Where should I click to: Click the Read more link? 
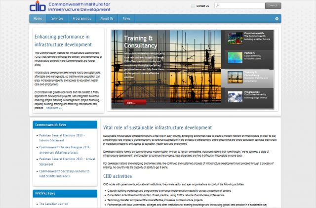54,108
